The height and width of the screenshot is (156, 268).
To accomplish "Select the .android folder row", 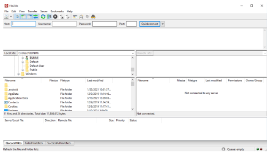I will point(67,90).
